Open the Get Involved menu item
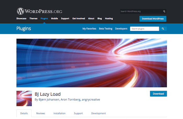The image size is (183, 119). click(x=78, y=19)
